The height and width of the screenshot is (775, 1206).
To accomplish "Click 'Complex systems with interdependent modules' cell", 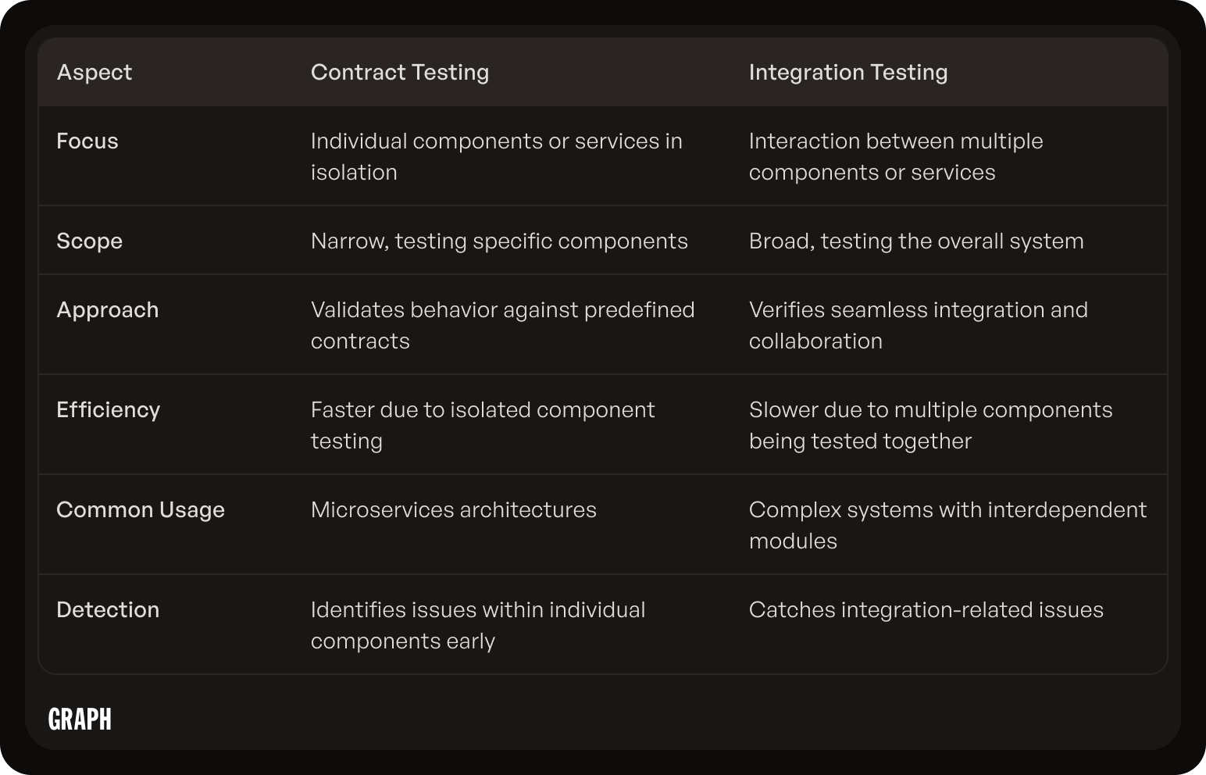I will click(947, 525).
